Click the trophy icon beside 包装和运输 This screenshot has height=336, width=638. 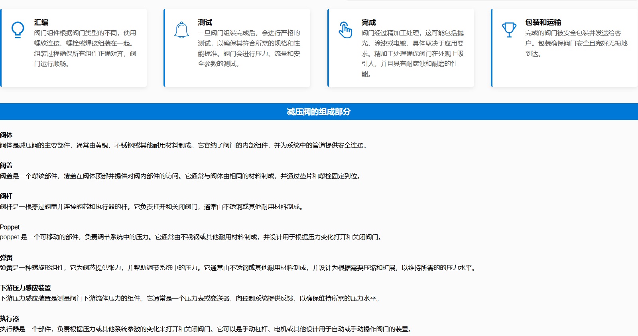(x=509, y=30)
